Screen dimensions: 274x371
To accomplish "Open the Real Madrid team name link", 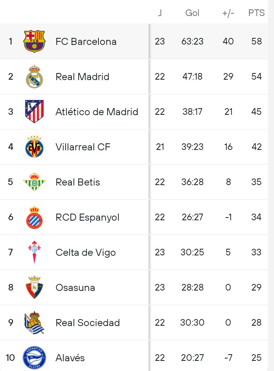I will (x=82, y=77).
